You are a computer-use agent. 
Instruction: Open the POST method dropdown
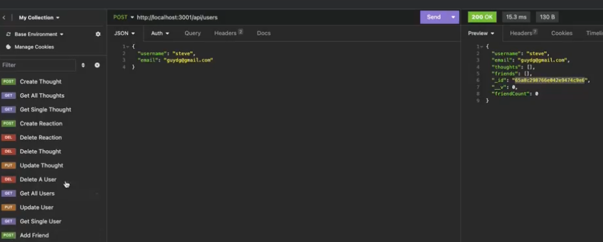[123, 17]
